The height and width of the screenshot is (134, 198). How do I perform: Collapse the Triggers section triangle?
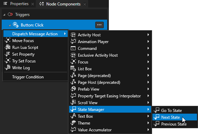4,15
